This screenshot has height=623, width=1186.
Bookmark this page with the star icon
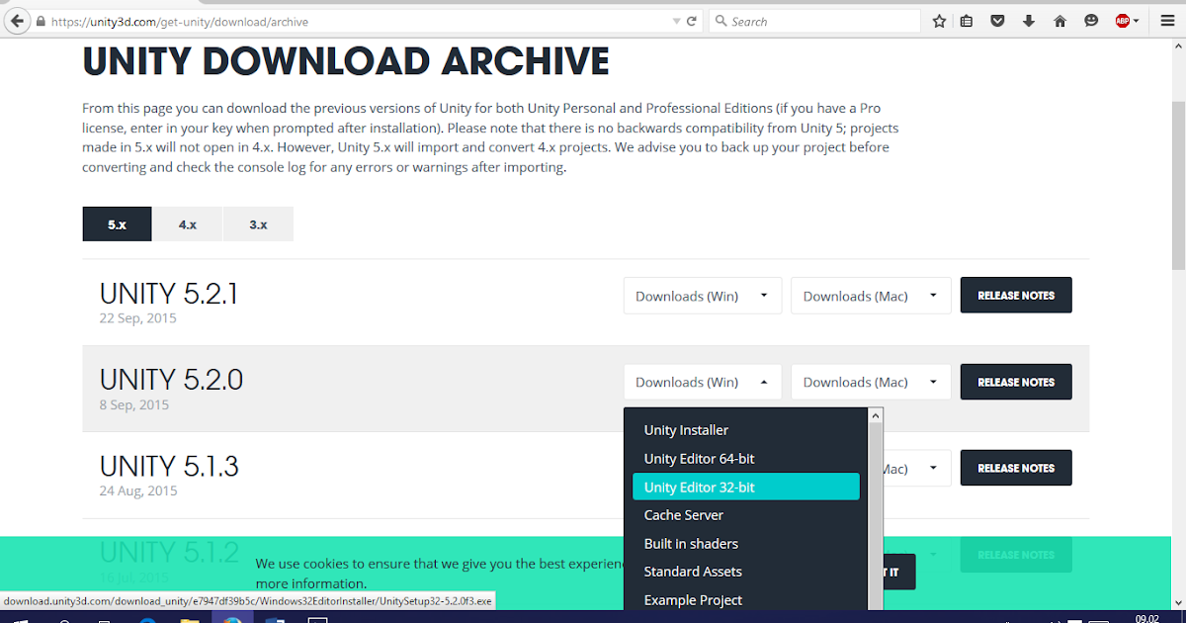(939, 21)
